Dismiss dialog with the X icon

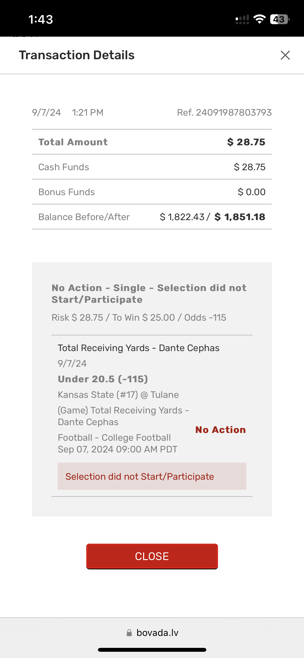pyautogui.click(x=285, y=55)
